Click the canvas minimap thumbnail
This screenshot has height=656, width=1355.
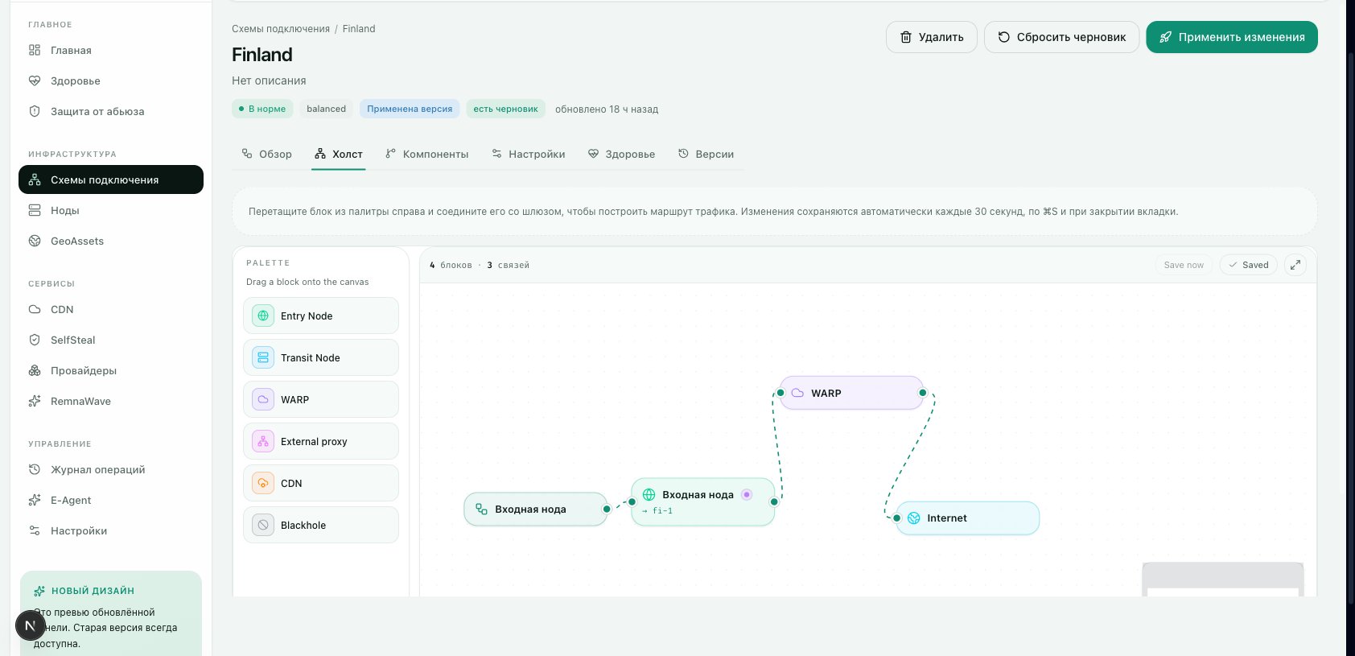point(1223,580)
